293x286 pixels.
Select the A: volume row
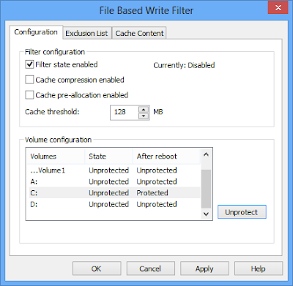click(115, 181)
